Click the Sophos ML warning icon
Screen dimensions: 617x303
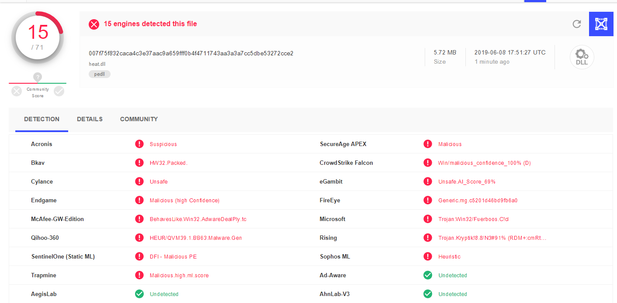click(428, 256)
